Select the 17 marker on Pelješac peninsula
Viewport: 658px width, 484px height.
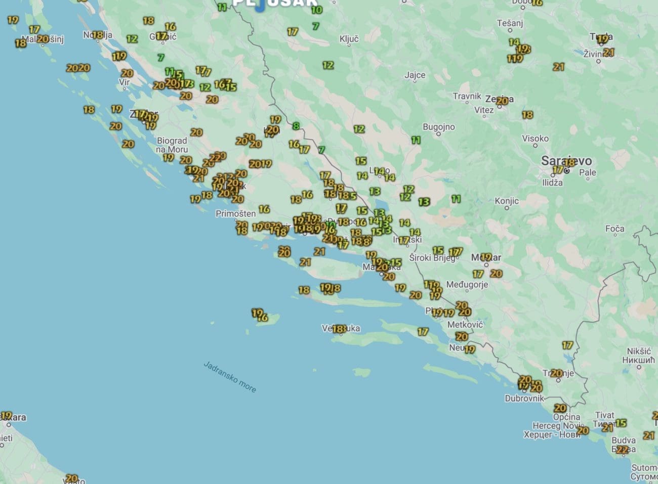[423, 332]
